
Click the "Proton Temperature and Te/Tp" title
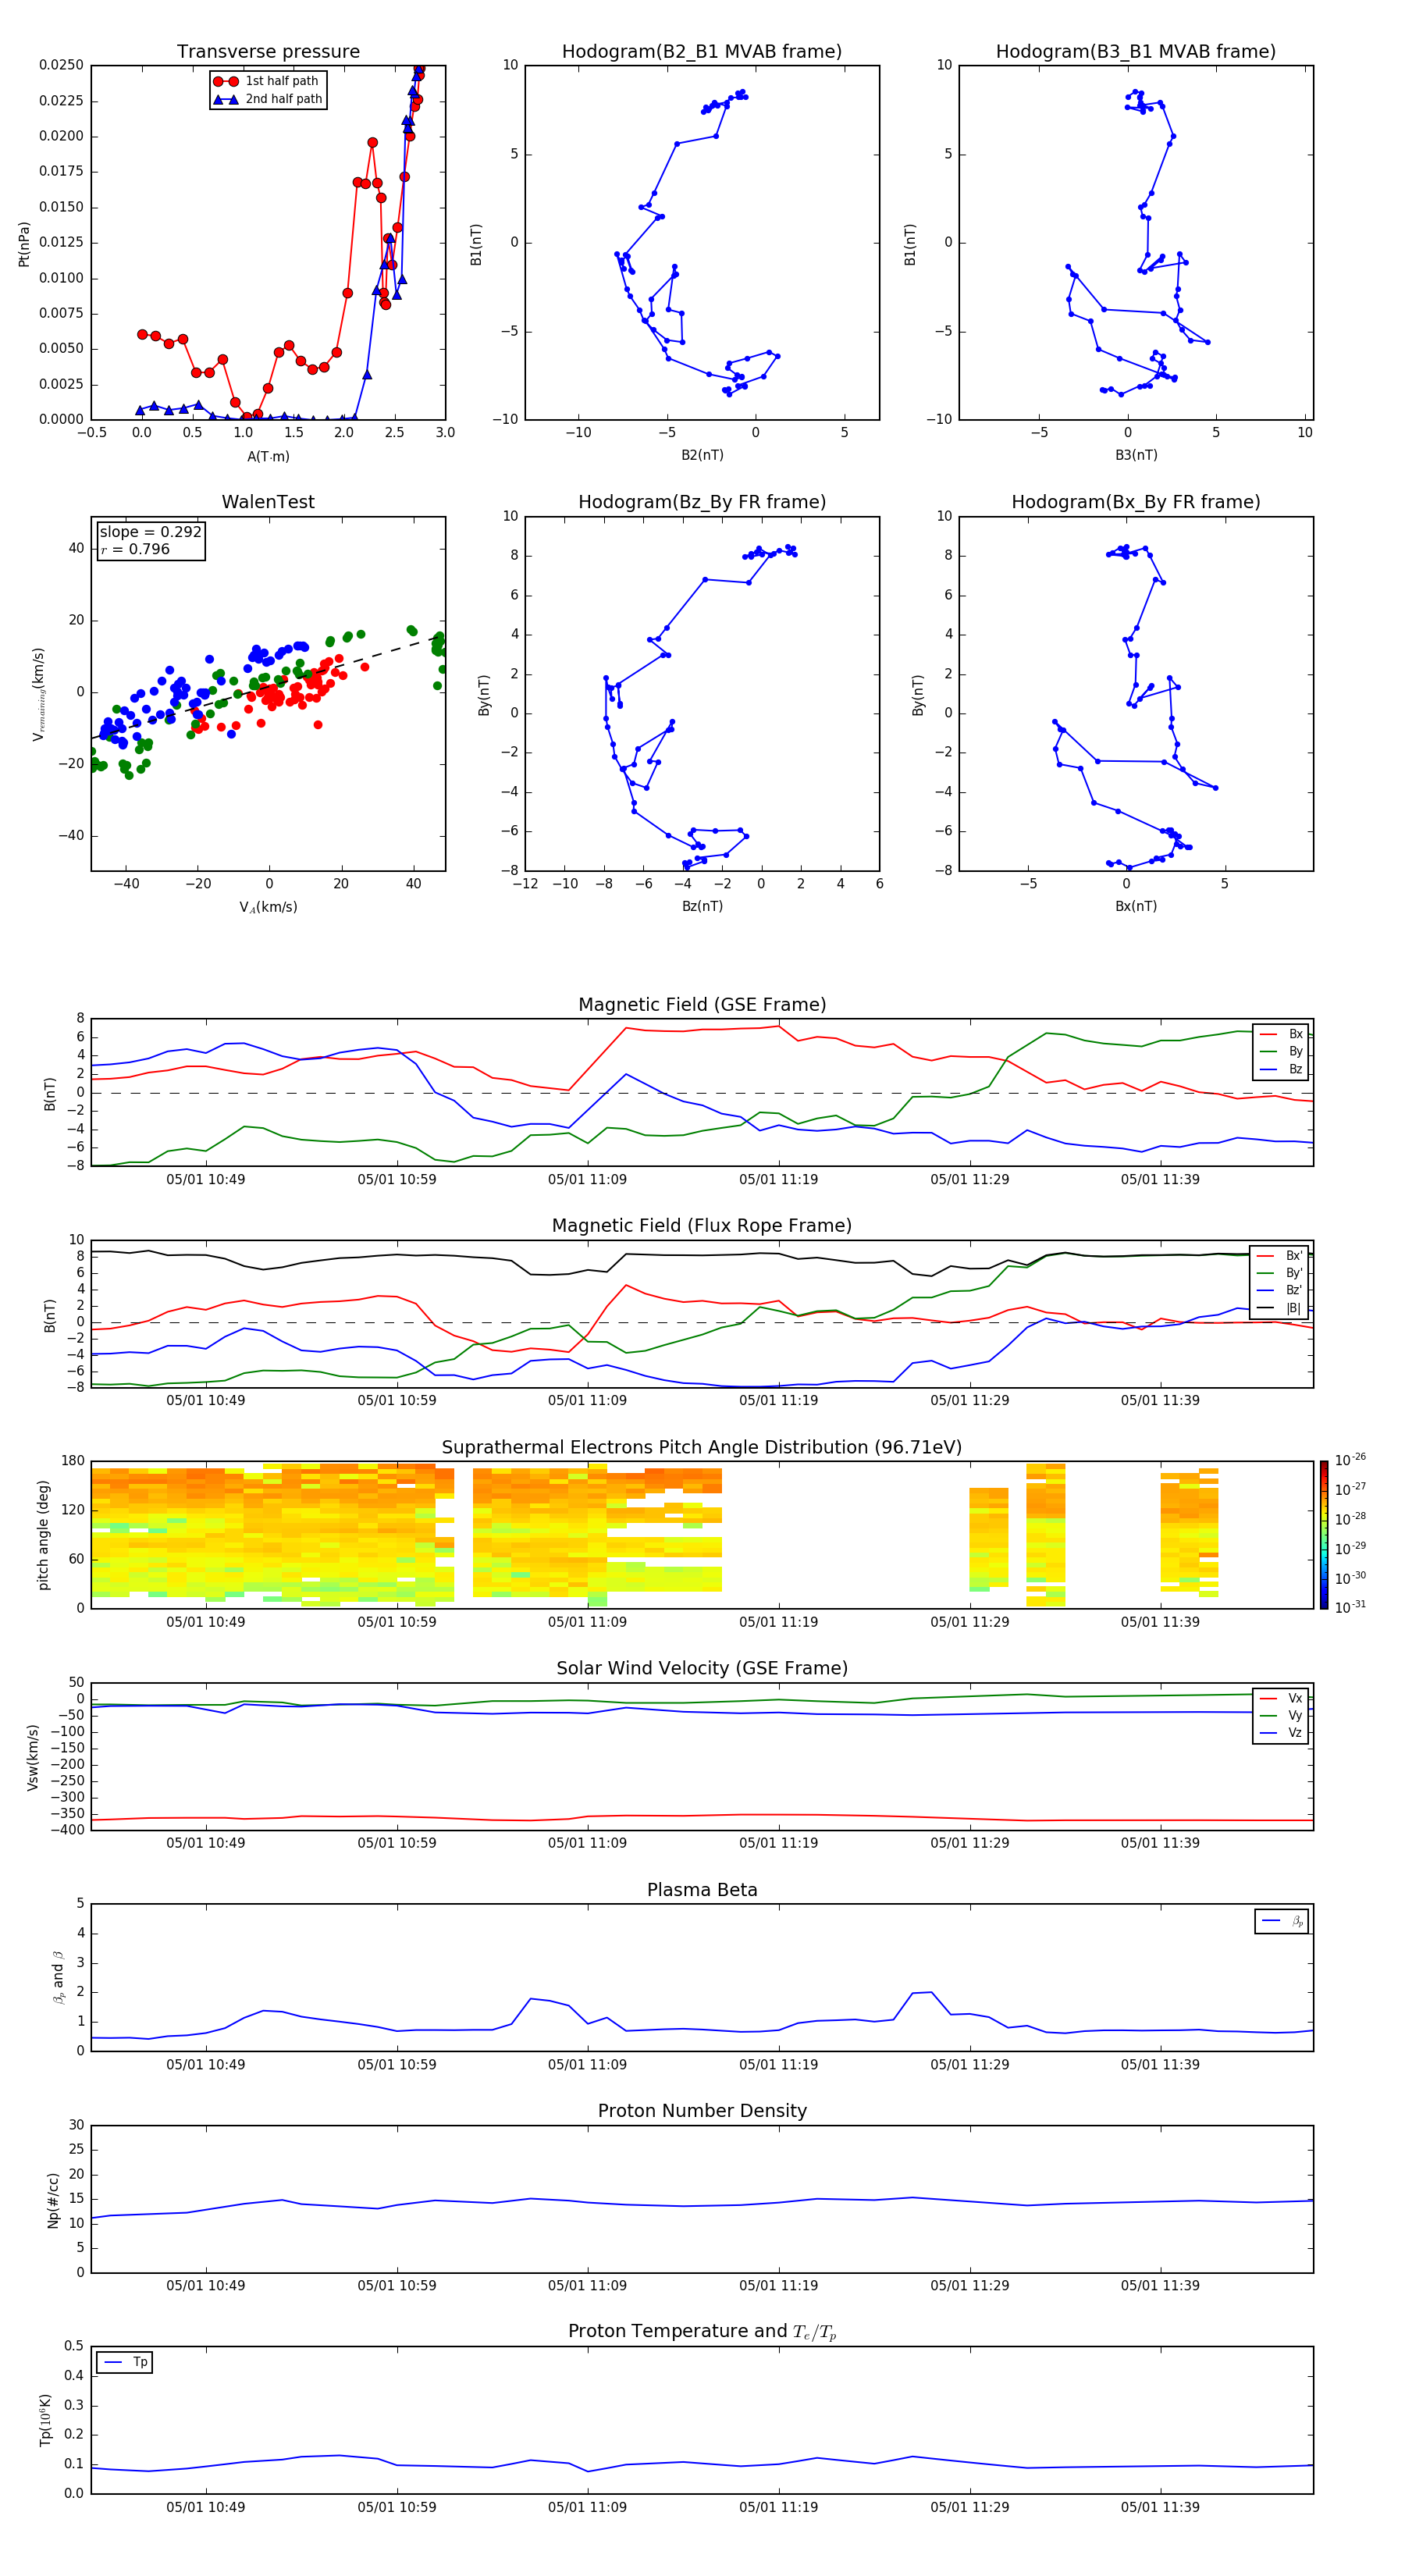point(702,2332)
